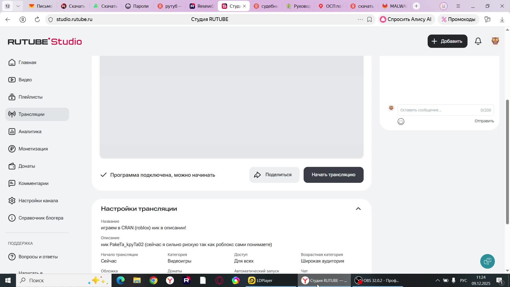Open Справочник блогера

coord(41,218)
